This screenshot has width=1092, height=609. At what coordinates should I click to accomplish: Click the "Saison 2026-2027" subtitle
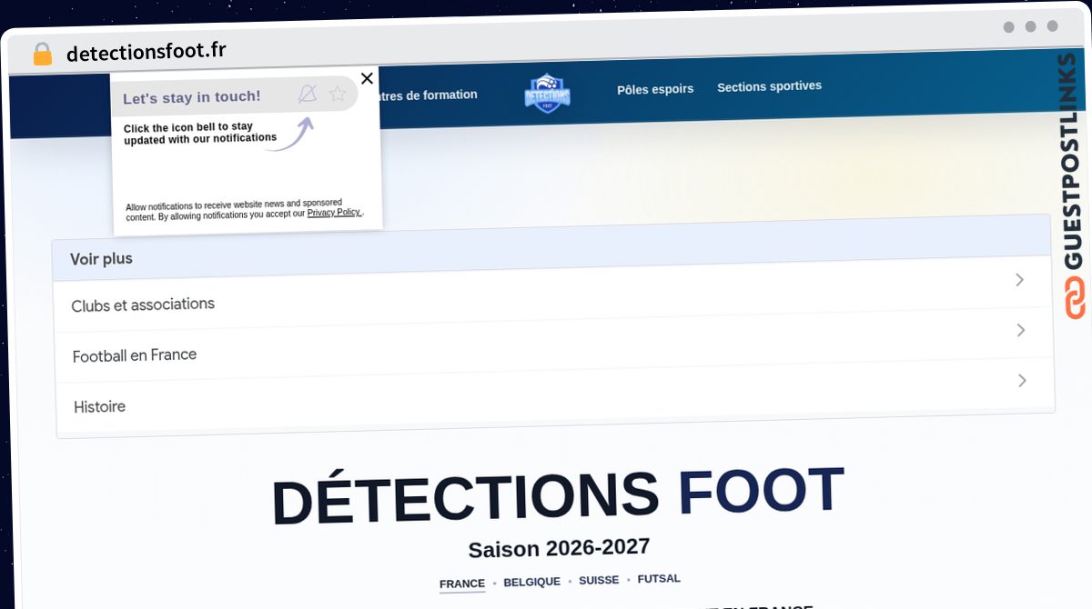pyautogui.click(x=559, y=548)
